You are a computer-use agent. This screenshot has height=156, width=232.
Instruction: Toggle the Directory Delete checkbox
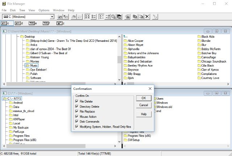point(76,107)
